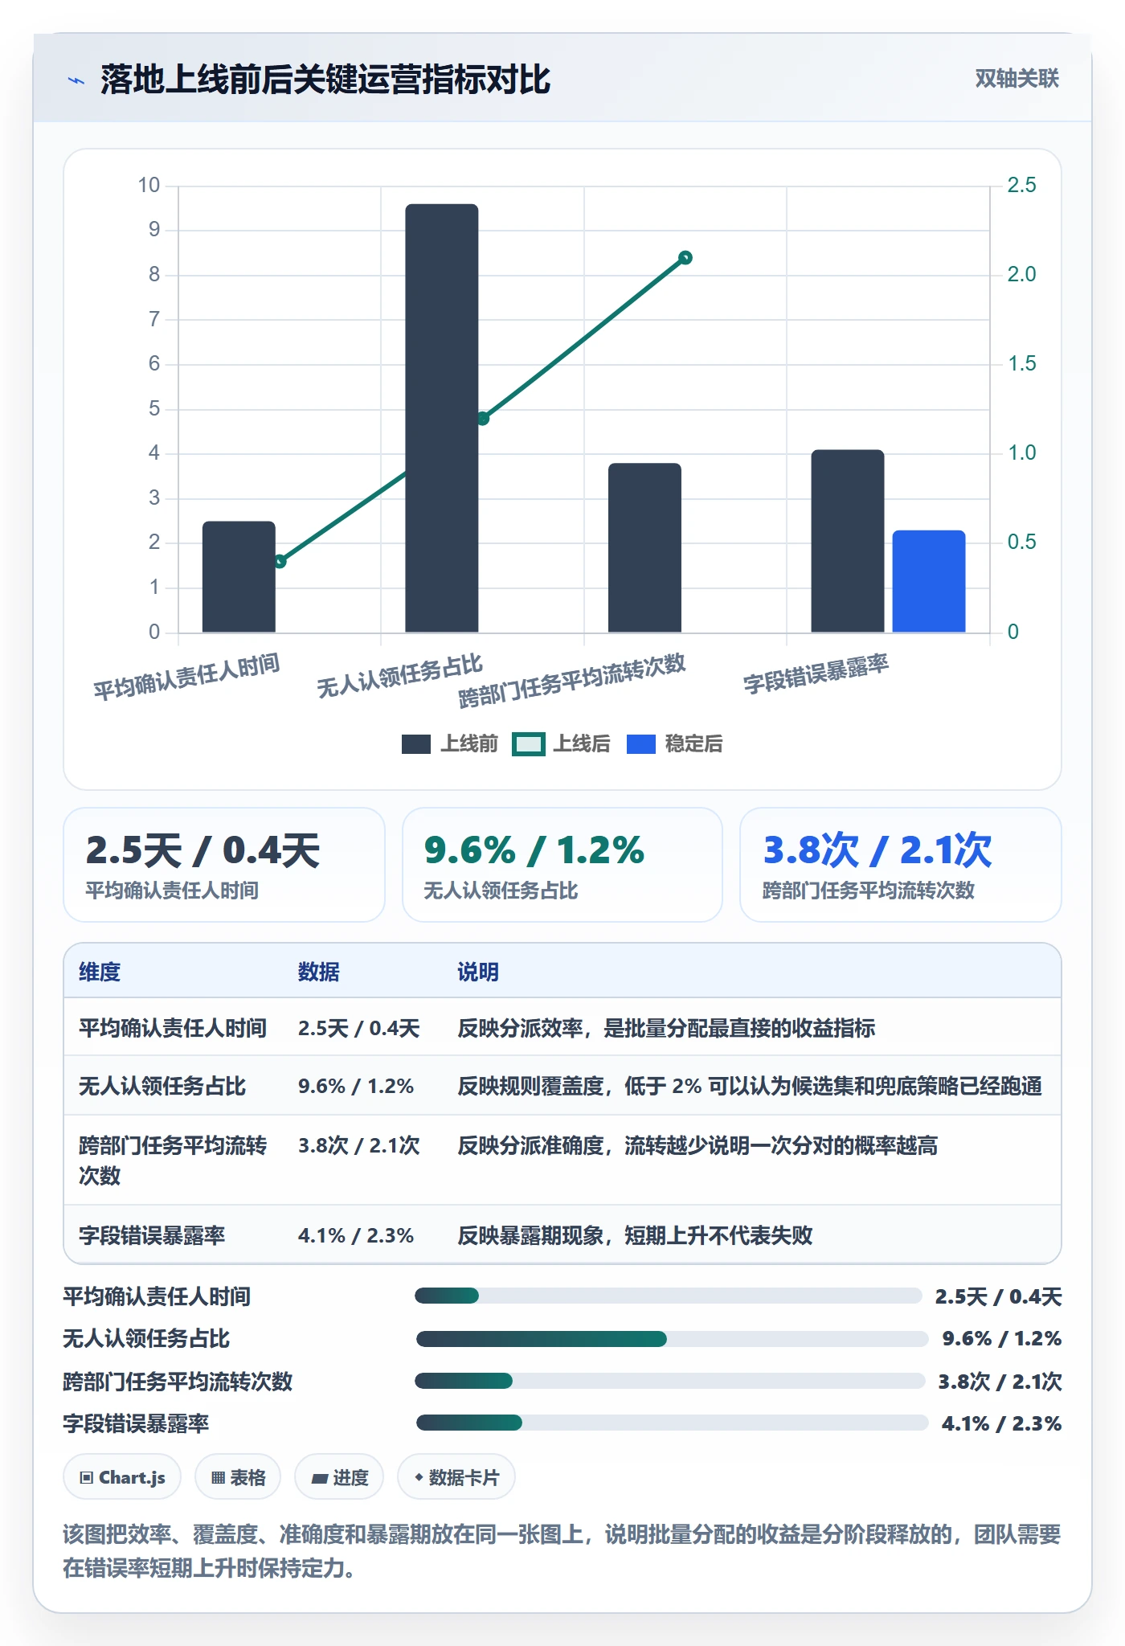This screenshot has height=1646, width=1125.
Task: Click the title 落地上线前后关键运营指标对比
Action: [x=325, y=80]
